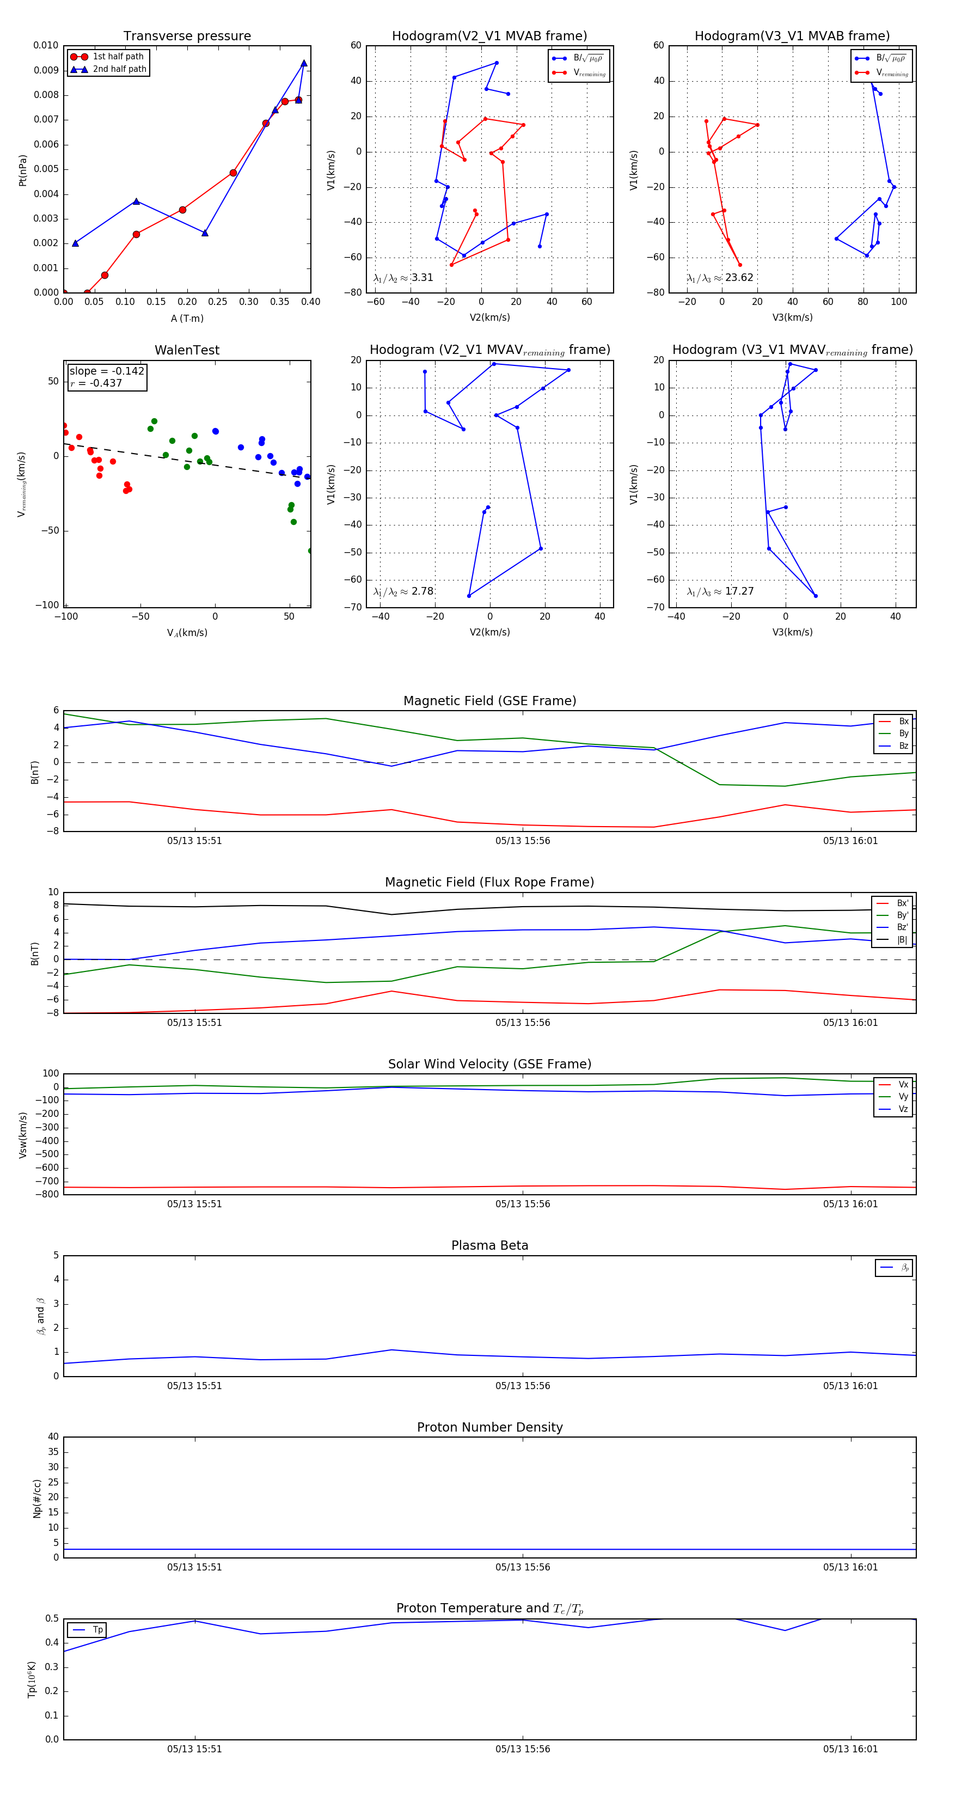Click the 'Hodogram(V3_V1 MVAB frame)' title

tap(792, 35)
